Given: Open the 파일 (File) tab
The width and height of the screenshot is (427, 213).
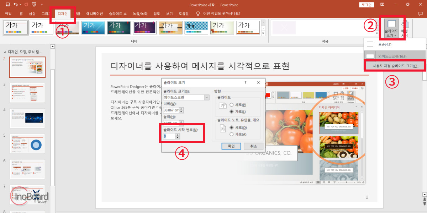Looking at the screenshot, I should point(8,13).
